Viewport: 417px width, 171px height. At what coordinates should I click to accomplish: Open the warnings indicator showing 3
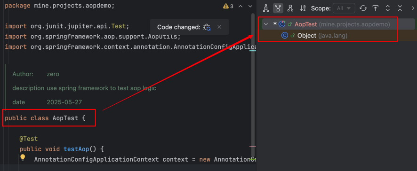(x=228, y=6)
